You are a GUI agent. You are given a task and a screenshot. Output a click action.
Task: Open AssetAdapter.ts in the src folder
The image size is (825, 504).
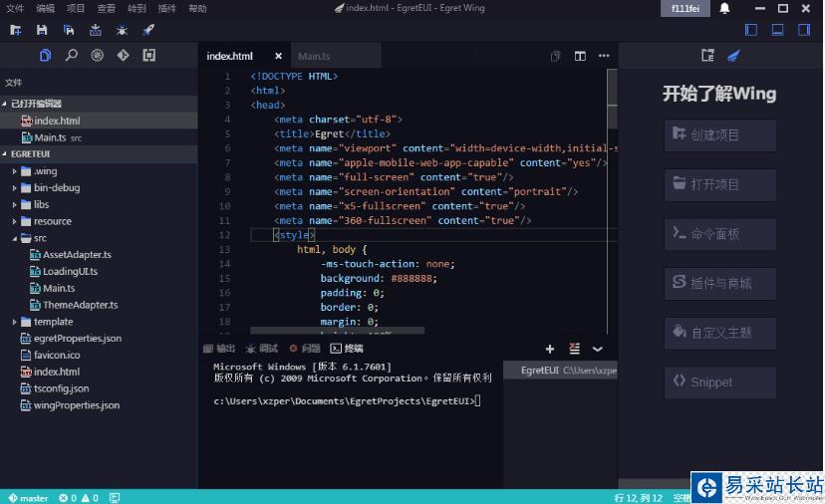coord(71,255)
